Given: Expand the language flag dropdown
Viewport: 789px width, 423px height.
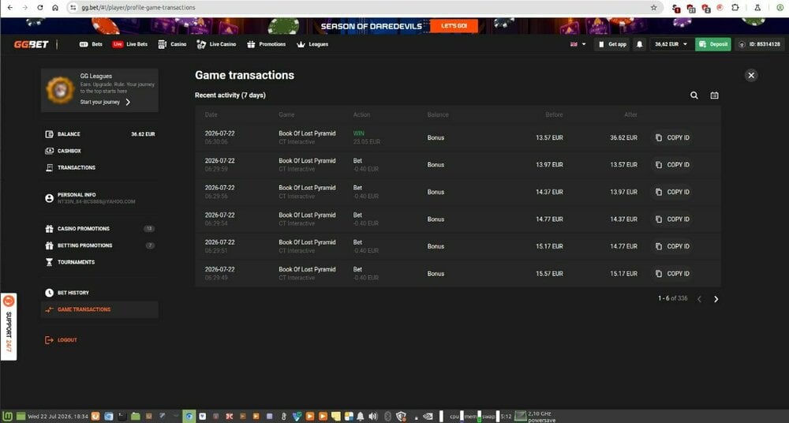Looking at the screenshot, I should click(x=578, y=44).
